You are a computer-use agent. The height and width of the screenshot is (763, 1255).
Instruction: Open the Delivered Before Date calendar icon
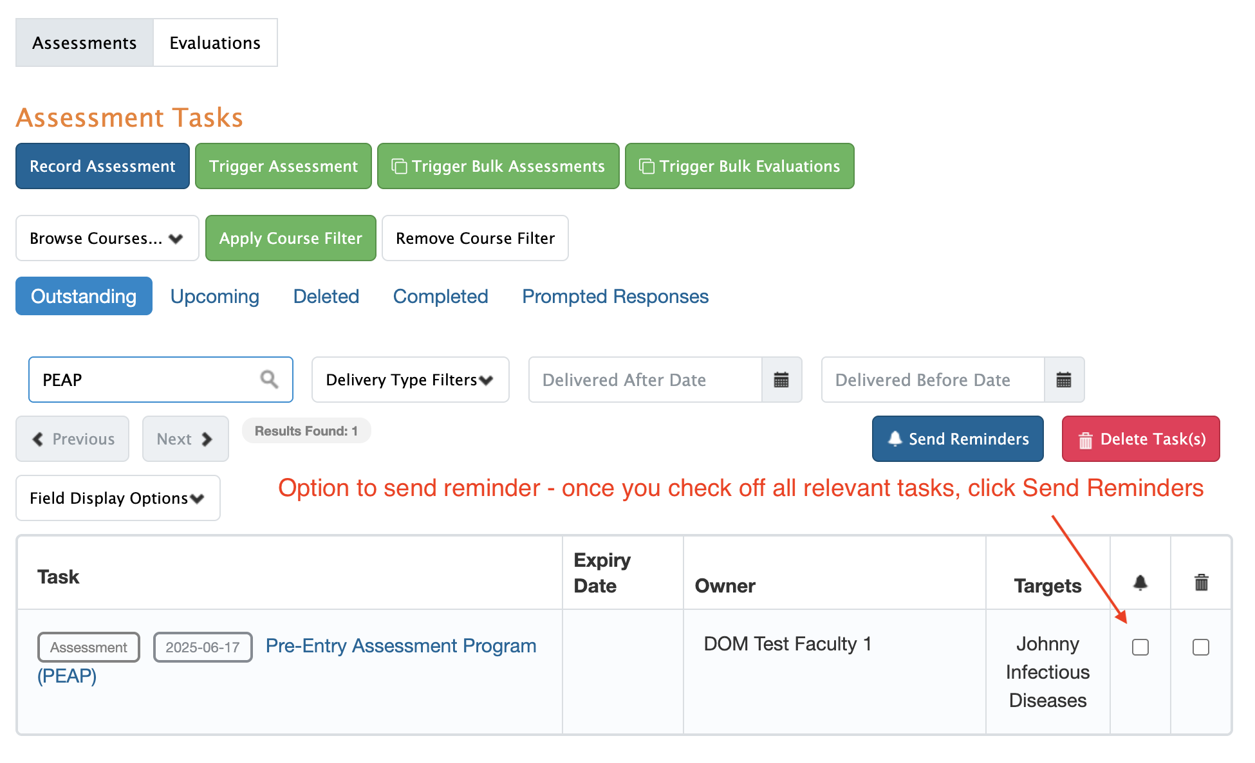pos(1063,380)
